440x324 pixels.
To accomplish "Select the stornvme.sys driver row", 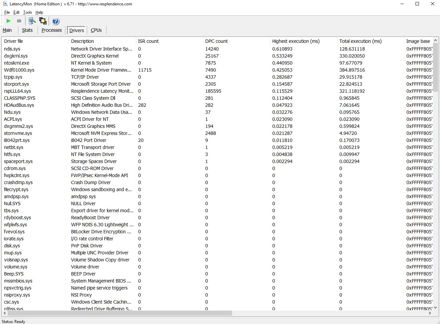I will 217,133.
